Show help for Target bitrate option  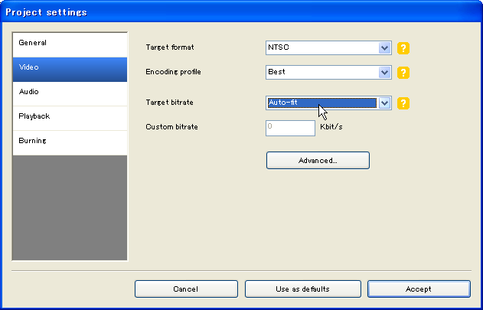coord(403,103)
